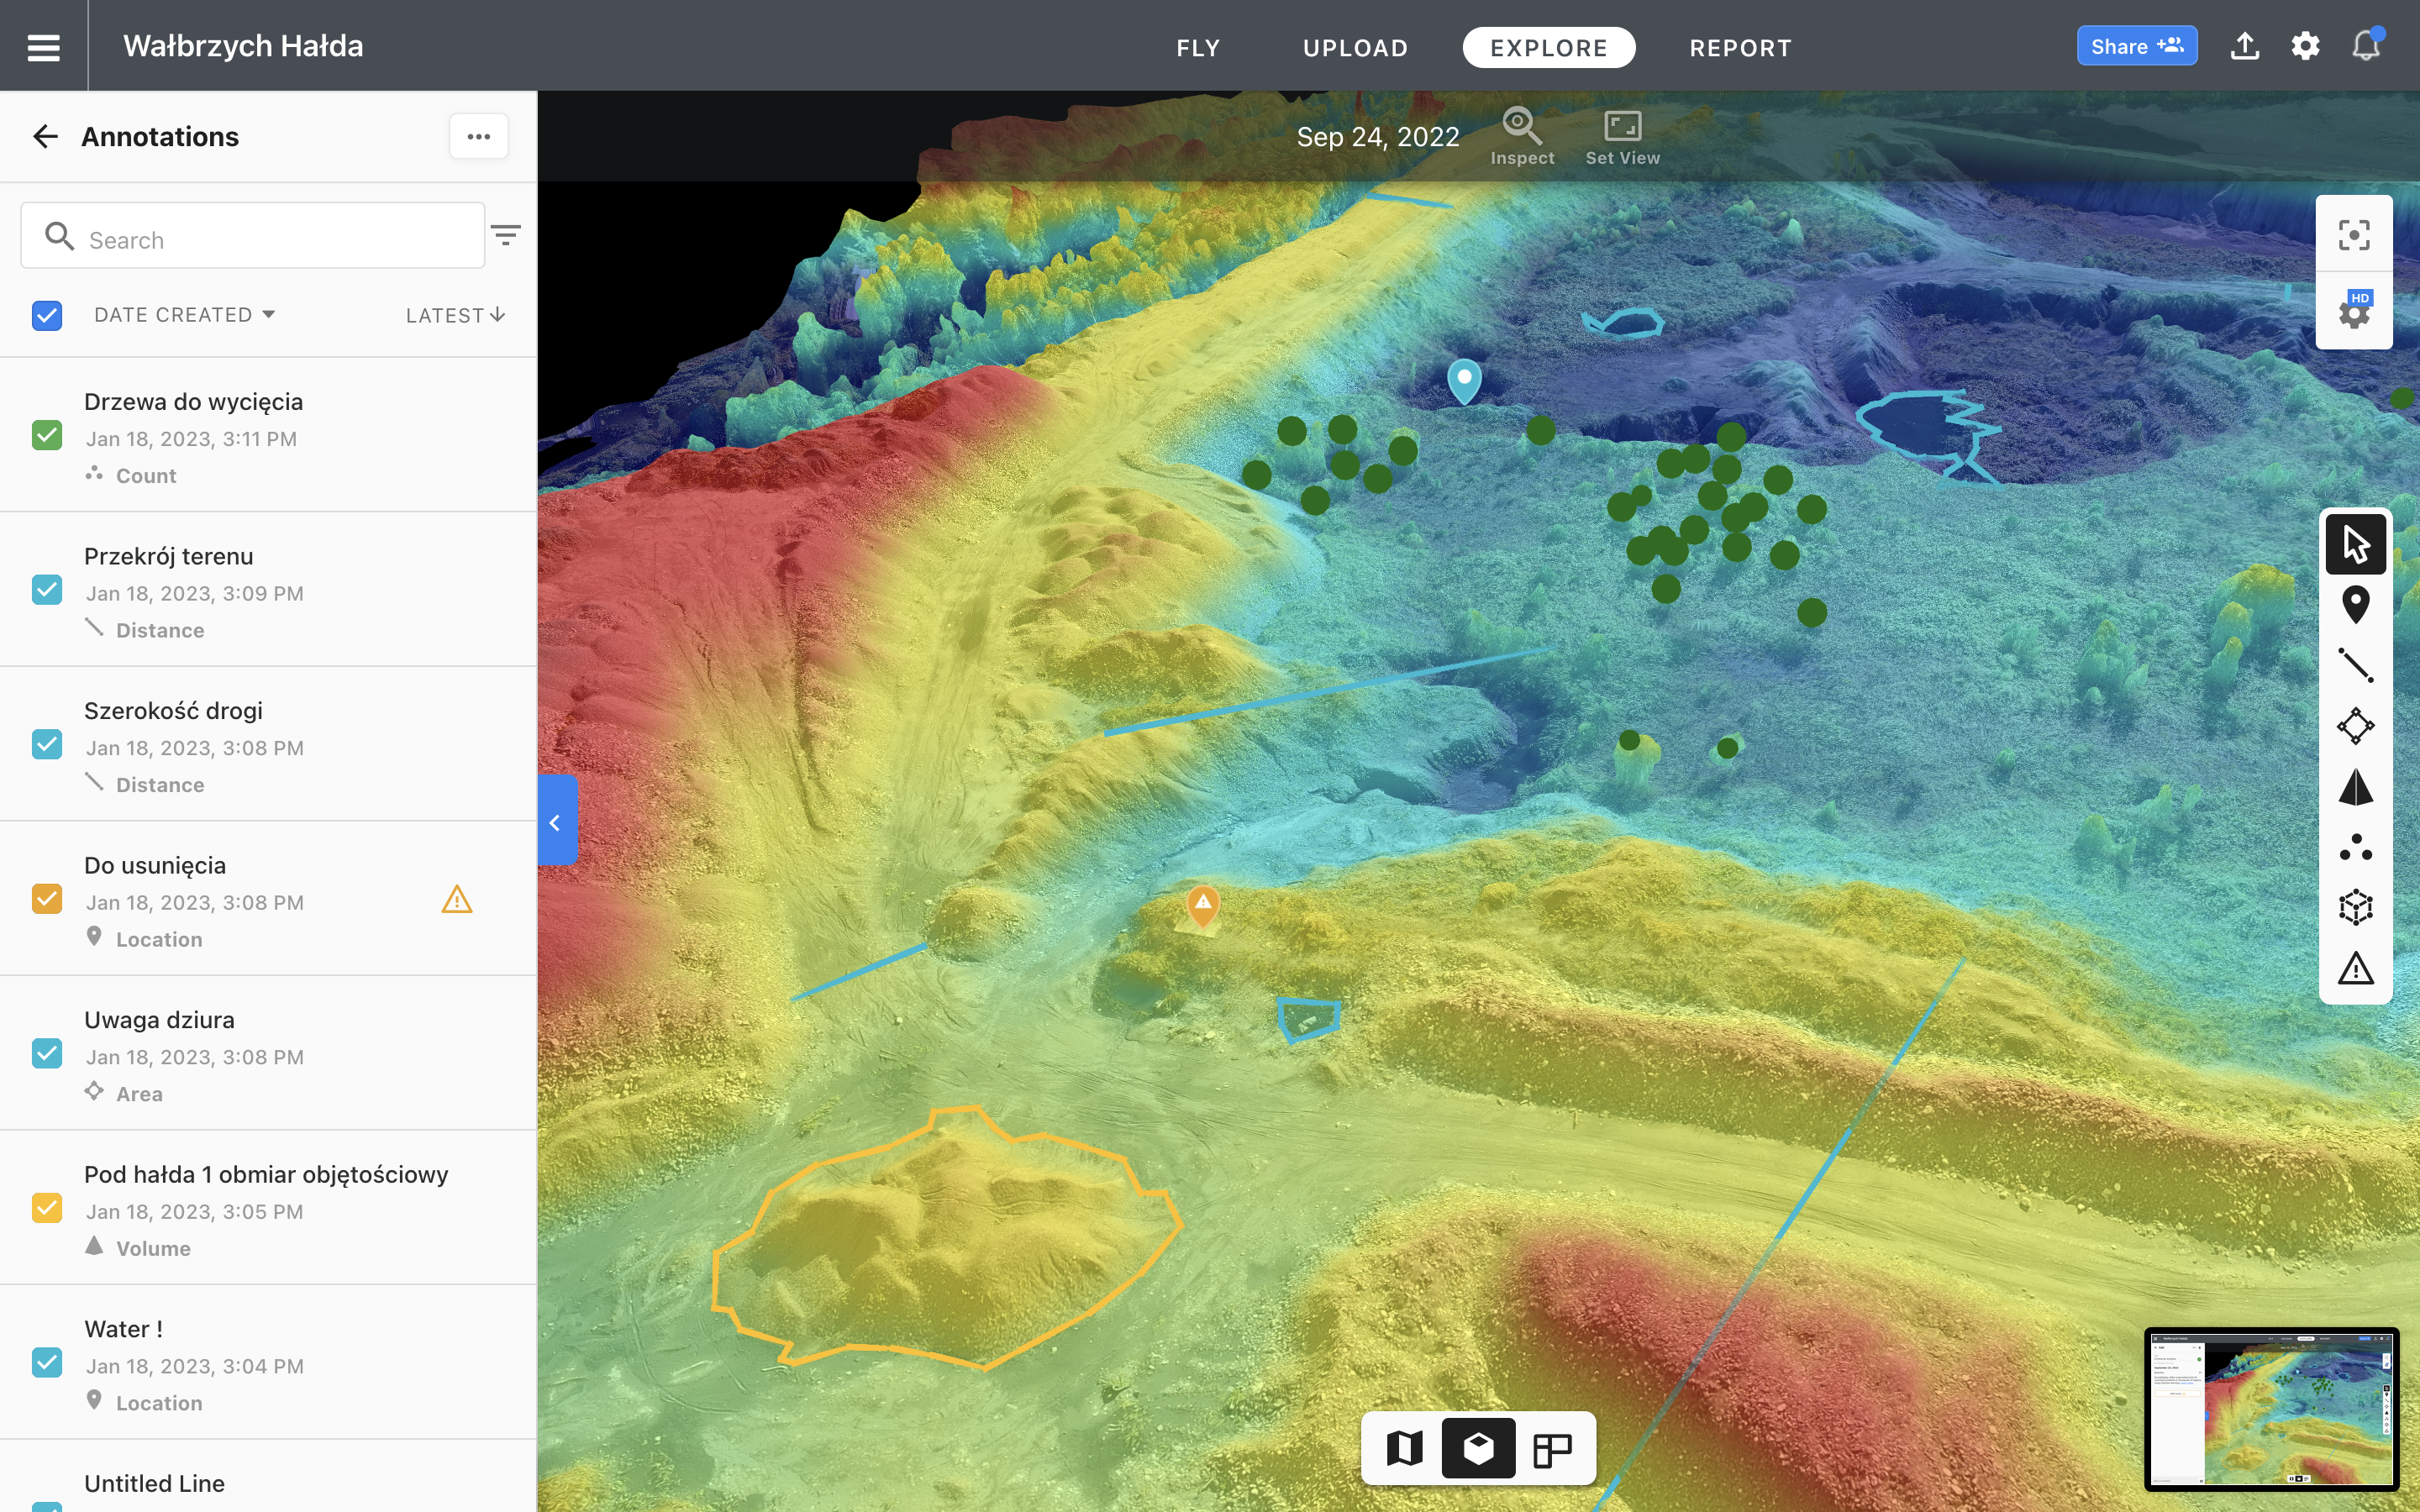Open the Do usunięcia annotation
2420x1512 pixels.
[268, 899]
